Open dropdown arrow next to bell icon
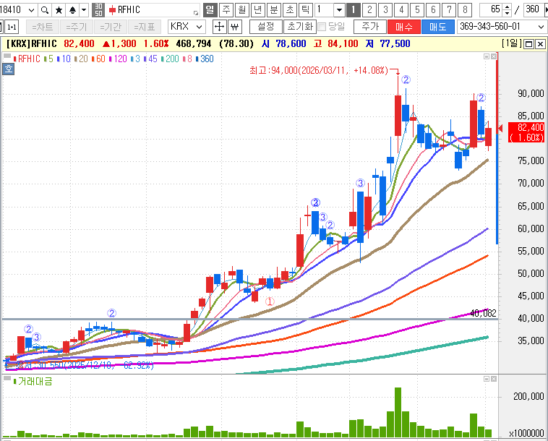The image size is (548, 441). tap(84, 10)
